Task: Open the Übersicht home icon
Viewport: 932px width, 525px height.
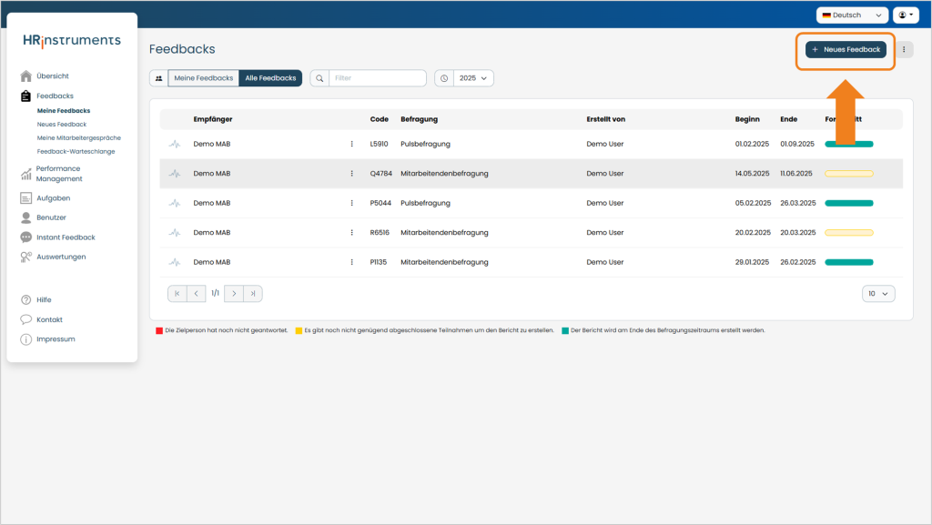Action: (25, 76)
